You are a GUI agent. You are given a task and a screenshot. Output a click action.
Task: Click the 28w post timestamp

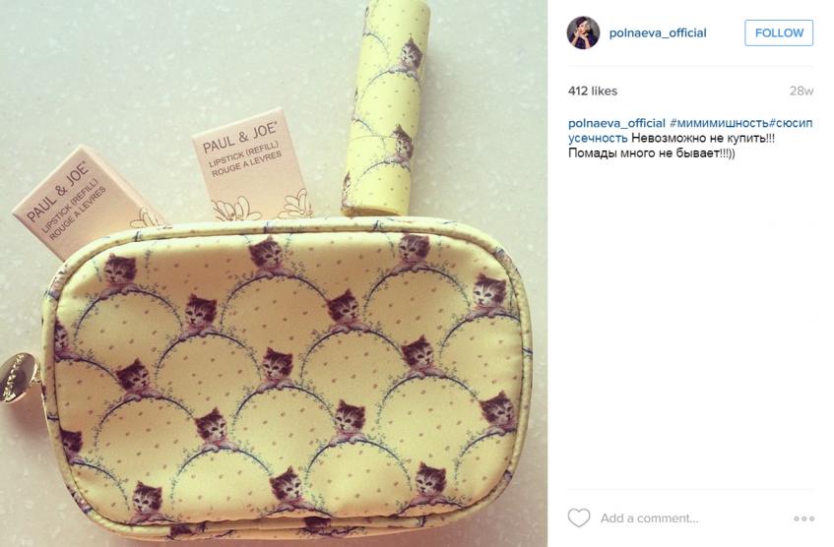point(802,91)
